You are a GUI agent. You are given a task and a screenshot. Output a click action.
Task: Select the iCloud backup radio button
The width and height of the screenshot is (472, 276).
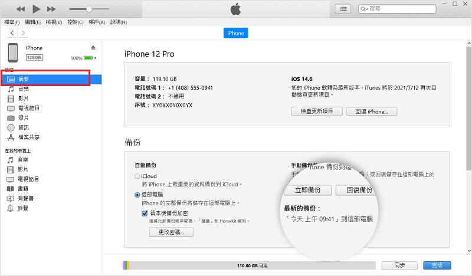click(x=137, y=176)
